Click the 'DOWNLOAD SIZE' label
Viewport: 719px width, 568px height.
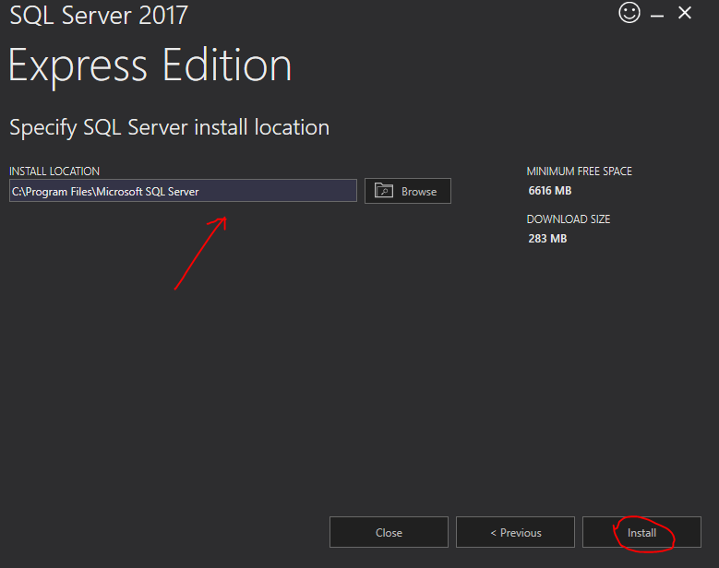pyautogui.click(x=569, y=219)
